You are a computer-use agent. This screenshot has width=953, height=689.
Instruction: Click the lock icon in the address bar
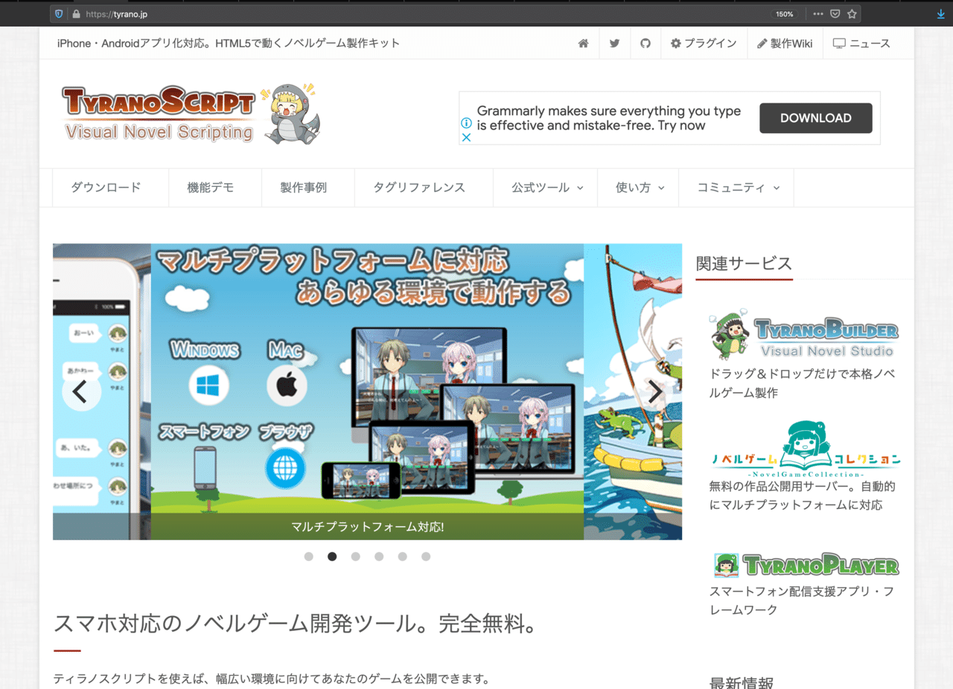76,13
